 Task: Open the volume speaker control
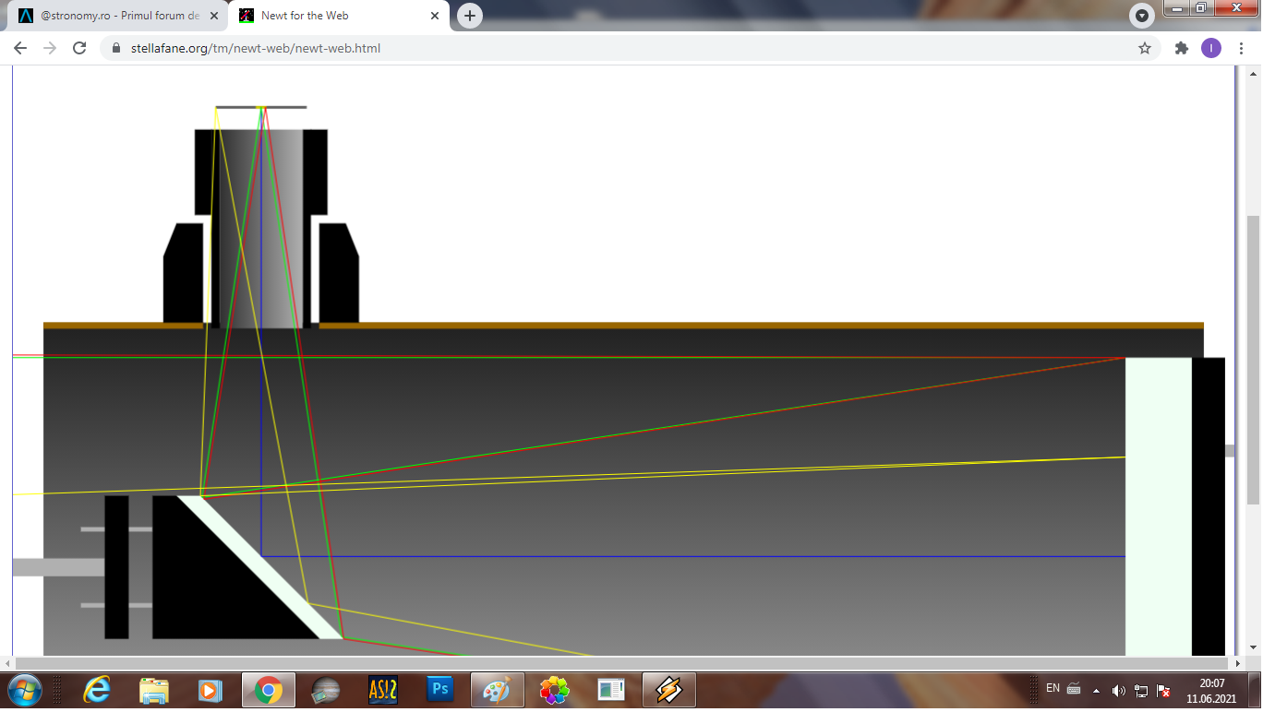point(1118,690)
